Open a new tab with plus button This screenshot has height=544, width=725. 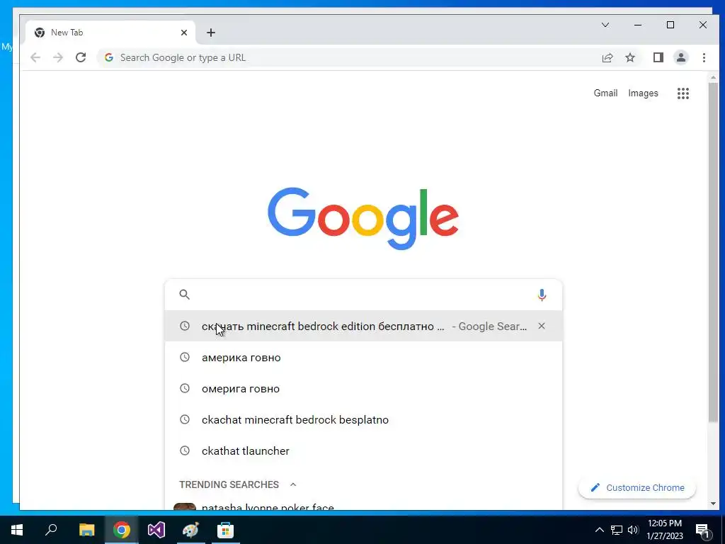[211, 33]
